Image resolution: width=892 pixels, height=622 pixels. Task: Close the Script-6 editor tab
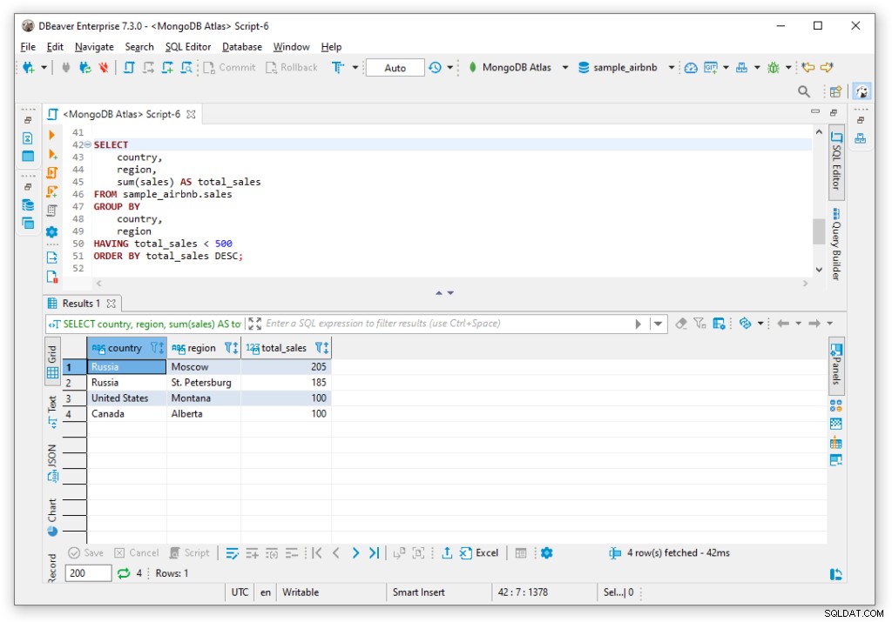coord(191,114)
